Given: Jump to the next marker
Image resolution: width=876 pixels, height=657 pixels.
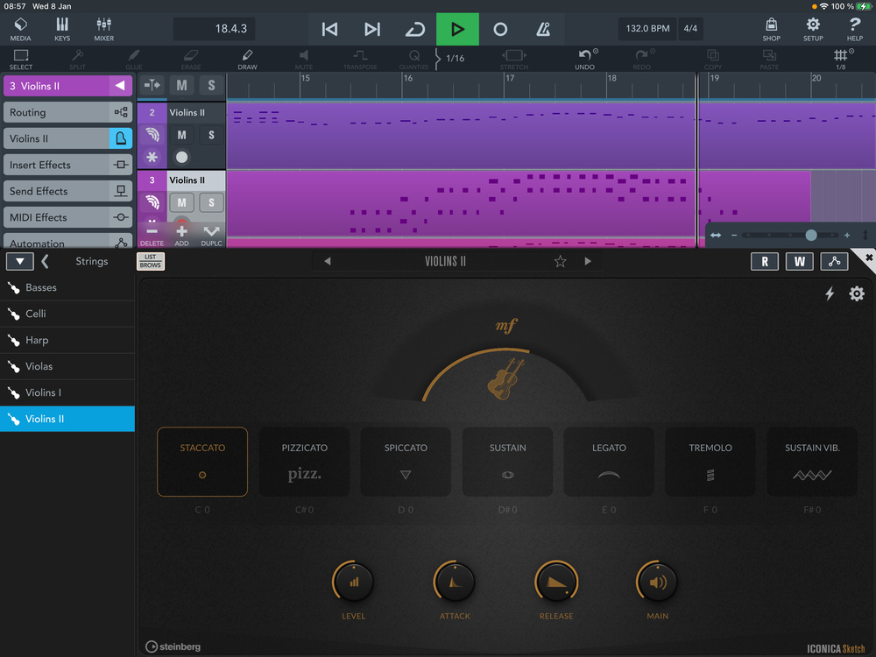Looking at the screenshot, I should (372, 29).
